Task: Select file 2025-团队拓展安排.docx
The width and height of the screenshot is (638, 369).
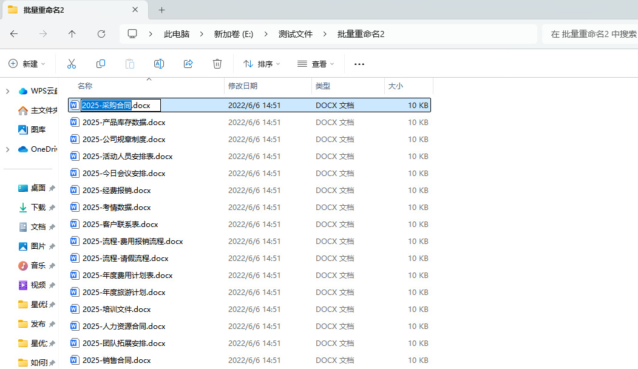Action: [x=249, y=344]
